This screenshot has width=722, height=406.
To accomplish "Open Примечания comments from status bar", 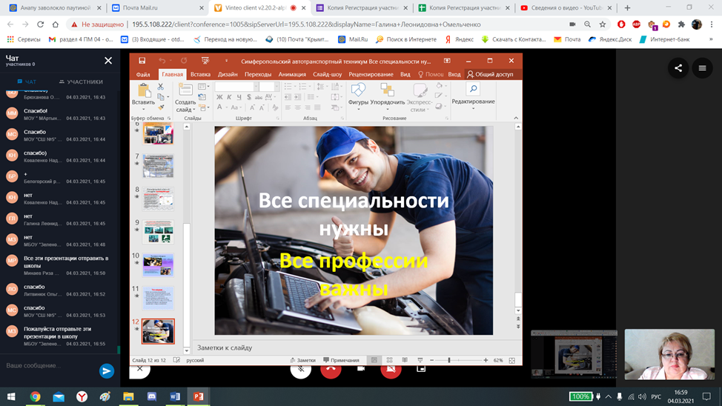I will coord(341,360).
